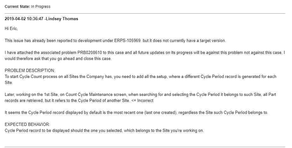
Task: Click the Current State label
Action: pos(17,7)
